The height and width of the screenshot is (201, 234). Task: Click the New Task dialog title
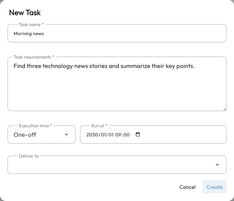click(25, 12)
